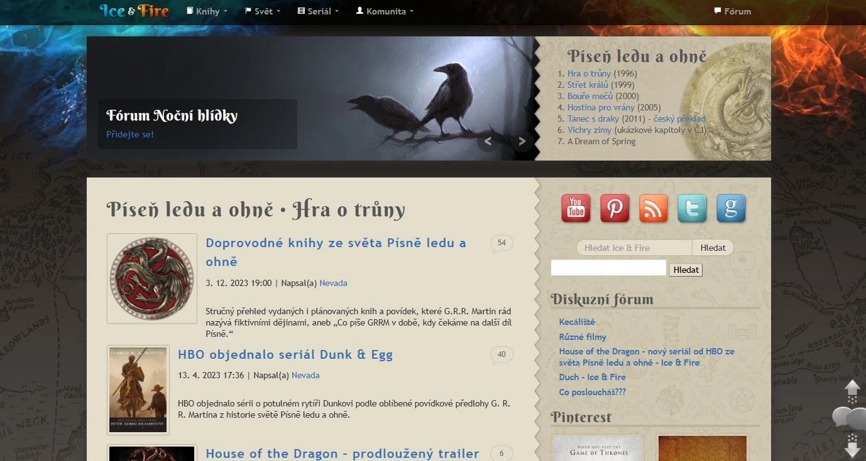The height and width of the screenshot is (461, 866).
Task: Open the RSS feed icon
Action: [x=654, y=208]
